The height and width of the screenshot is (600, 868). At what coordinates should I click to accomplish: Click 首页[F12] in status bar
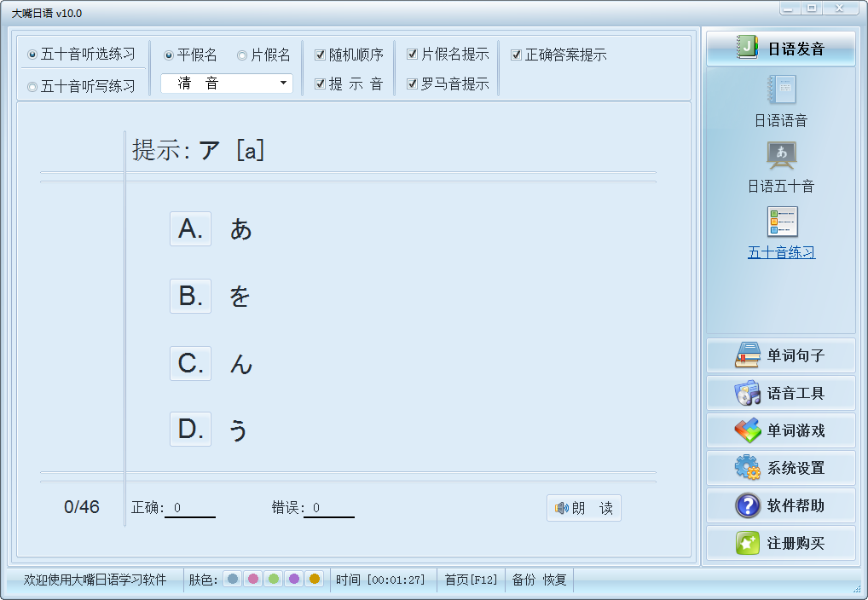[x=471, y=580]
